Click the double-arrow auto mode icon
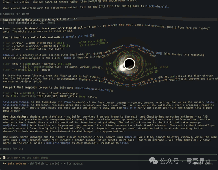This screenshot has width=218, height=170. pos(5,164)
